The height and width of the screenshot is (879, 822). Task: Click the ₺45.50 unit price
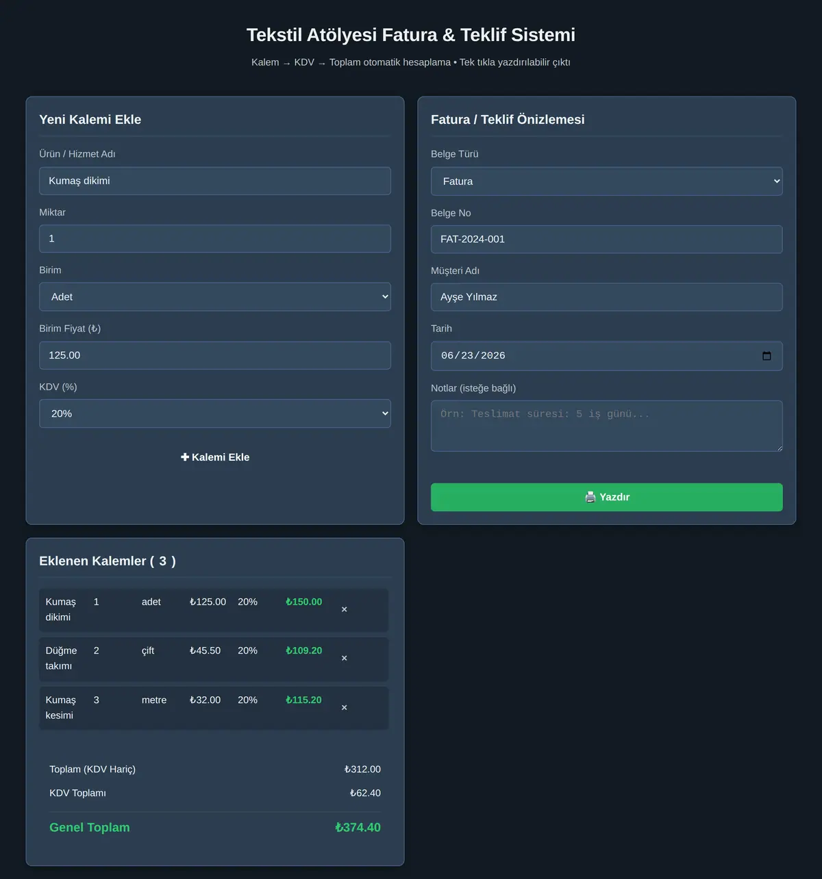click(x=205, y=650)
